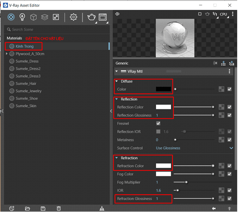Viewport: 238px width, 212px height.
Task: Open the Materials category tab
Action: 11,17
